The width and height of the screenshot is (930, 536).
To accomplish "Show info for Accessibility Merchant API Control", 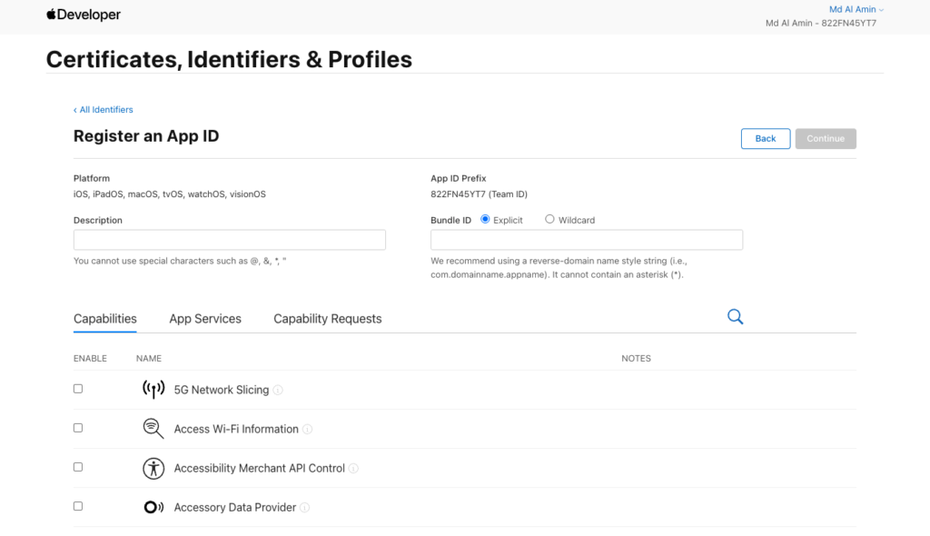I will pos(353,469).
